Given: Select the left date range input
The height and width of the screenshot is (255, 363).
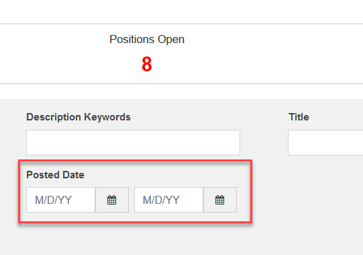Looking at the screenshot, I should pyautogui.click(x=60, y=200).
